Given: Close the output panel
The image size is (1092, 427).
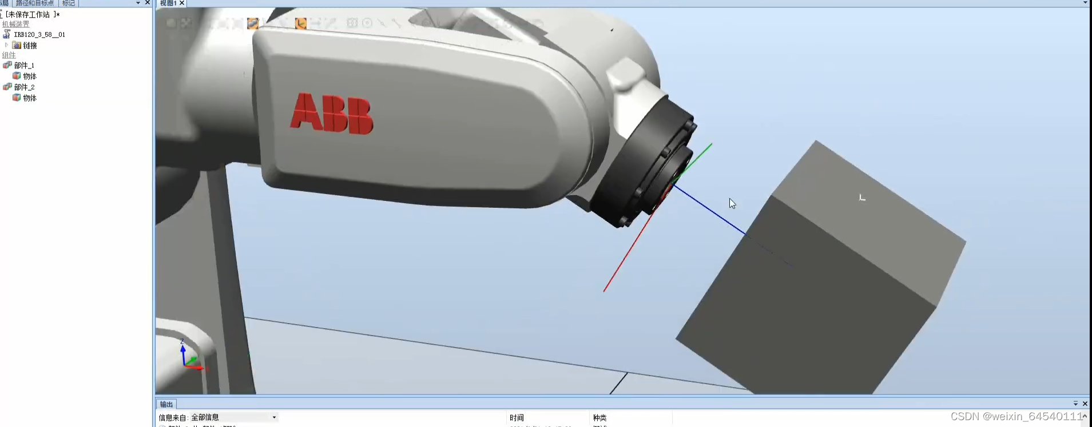Looking at the screenshot, I should coord(1085,403).
